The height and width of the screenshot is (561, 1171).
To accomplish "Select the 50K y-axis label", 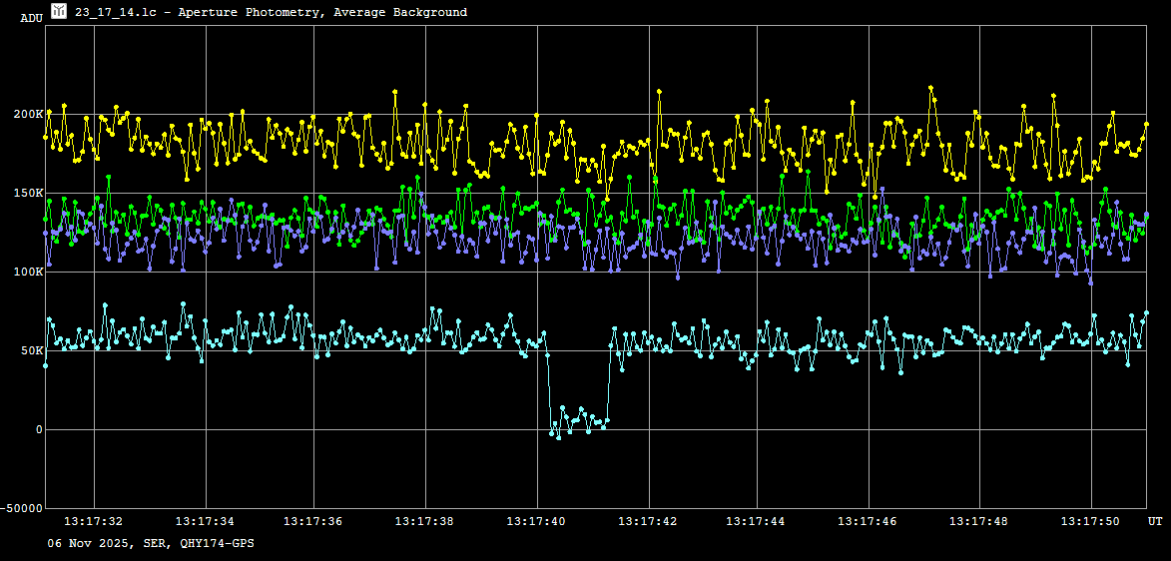I will pos(31,351).
